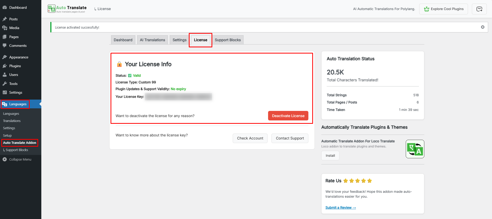Open Setup under Languages

[7, 135]
